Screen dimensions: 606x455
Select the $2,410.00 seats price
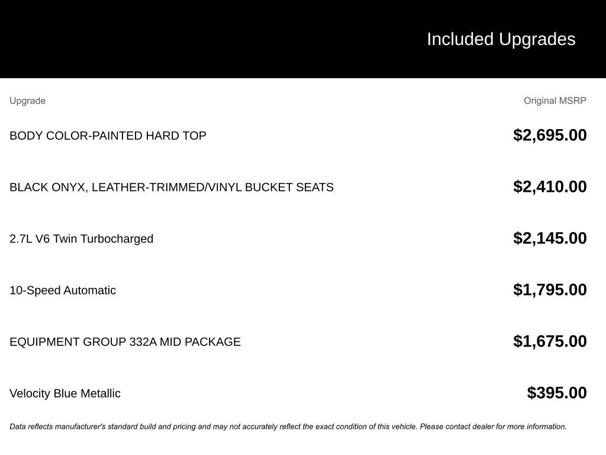550,187
